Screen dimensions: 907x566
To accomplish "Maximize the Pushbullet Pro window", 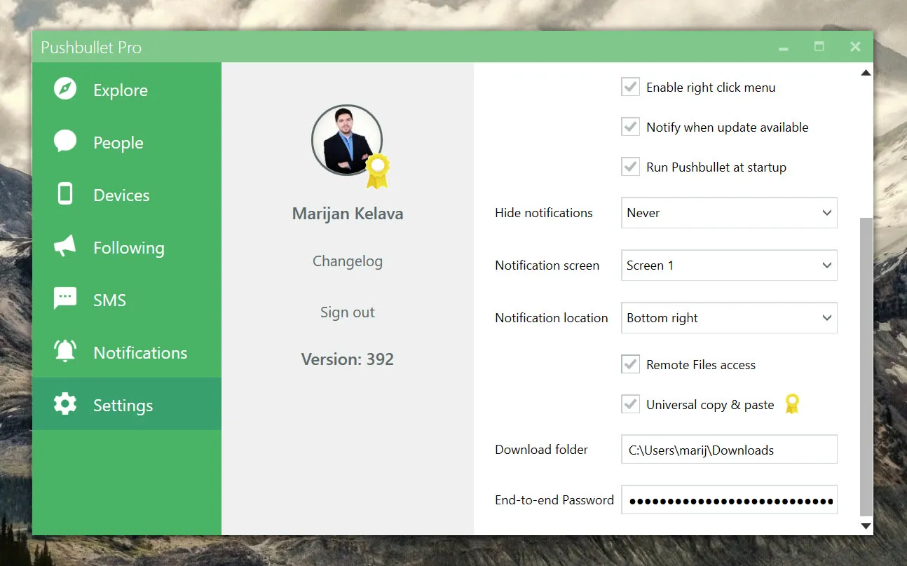I will pos(819,47).
